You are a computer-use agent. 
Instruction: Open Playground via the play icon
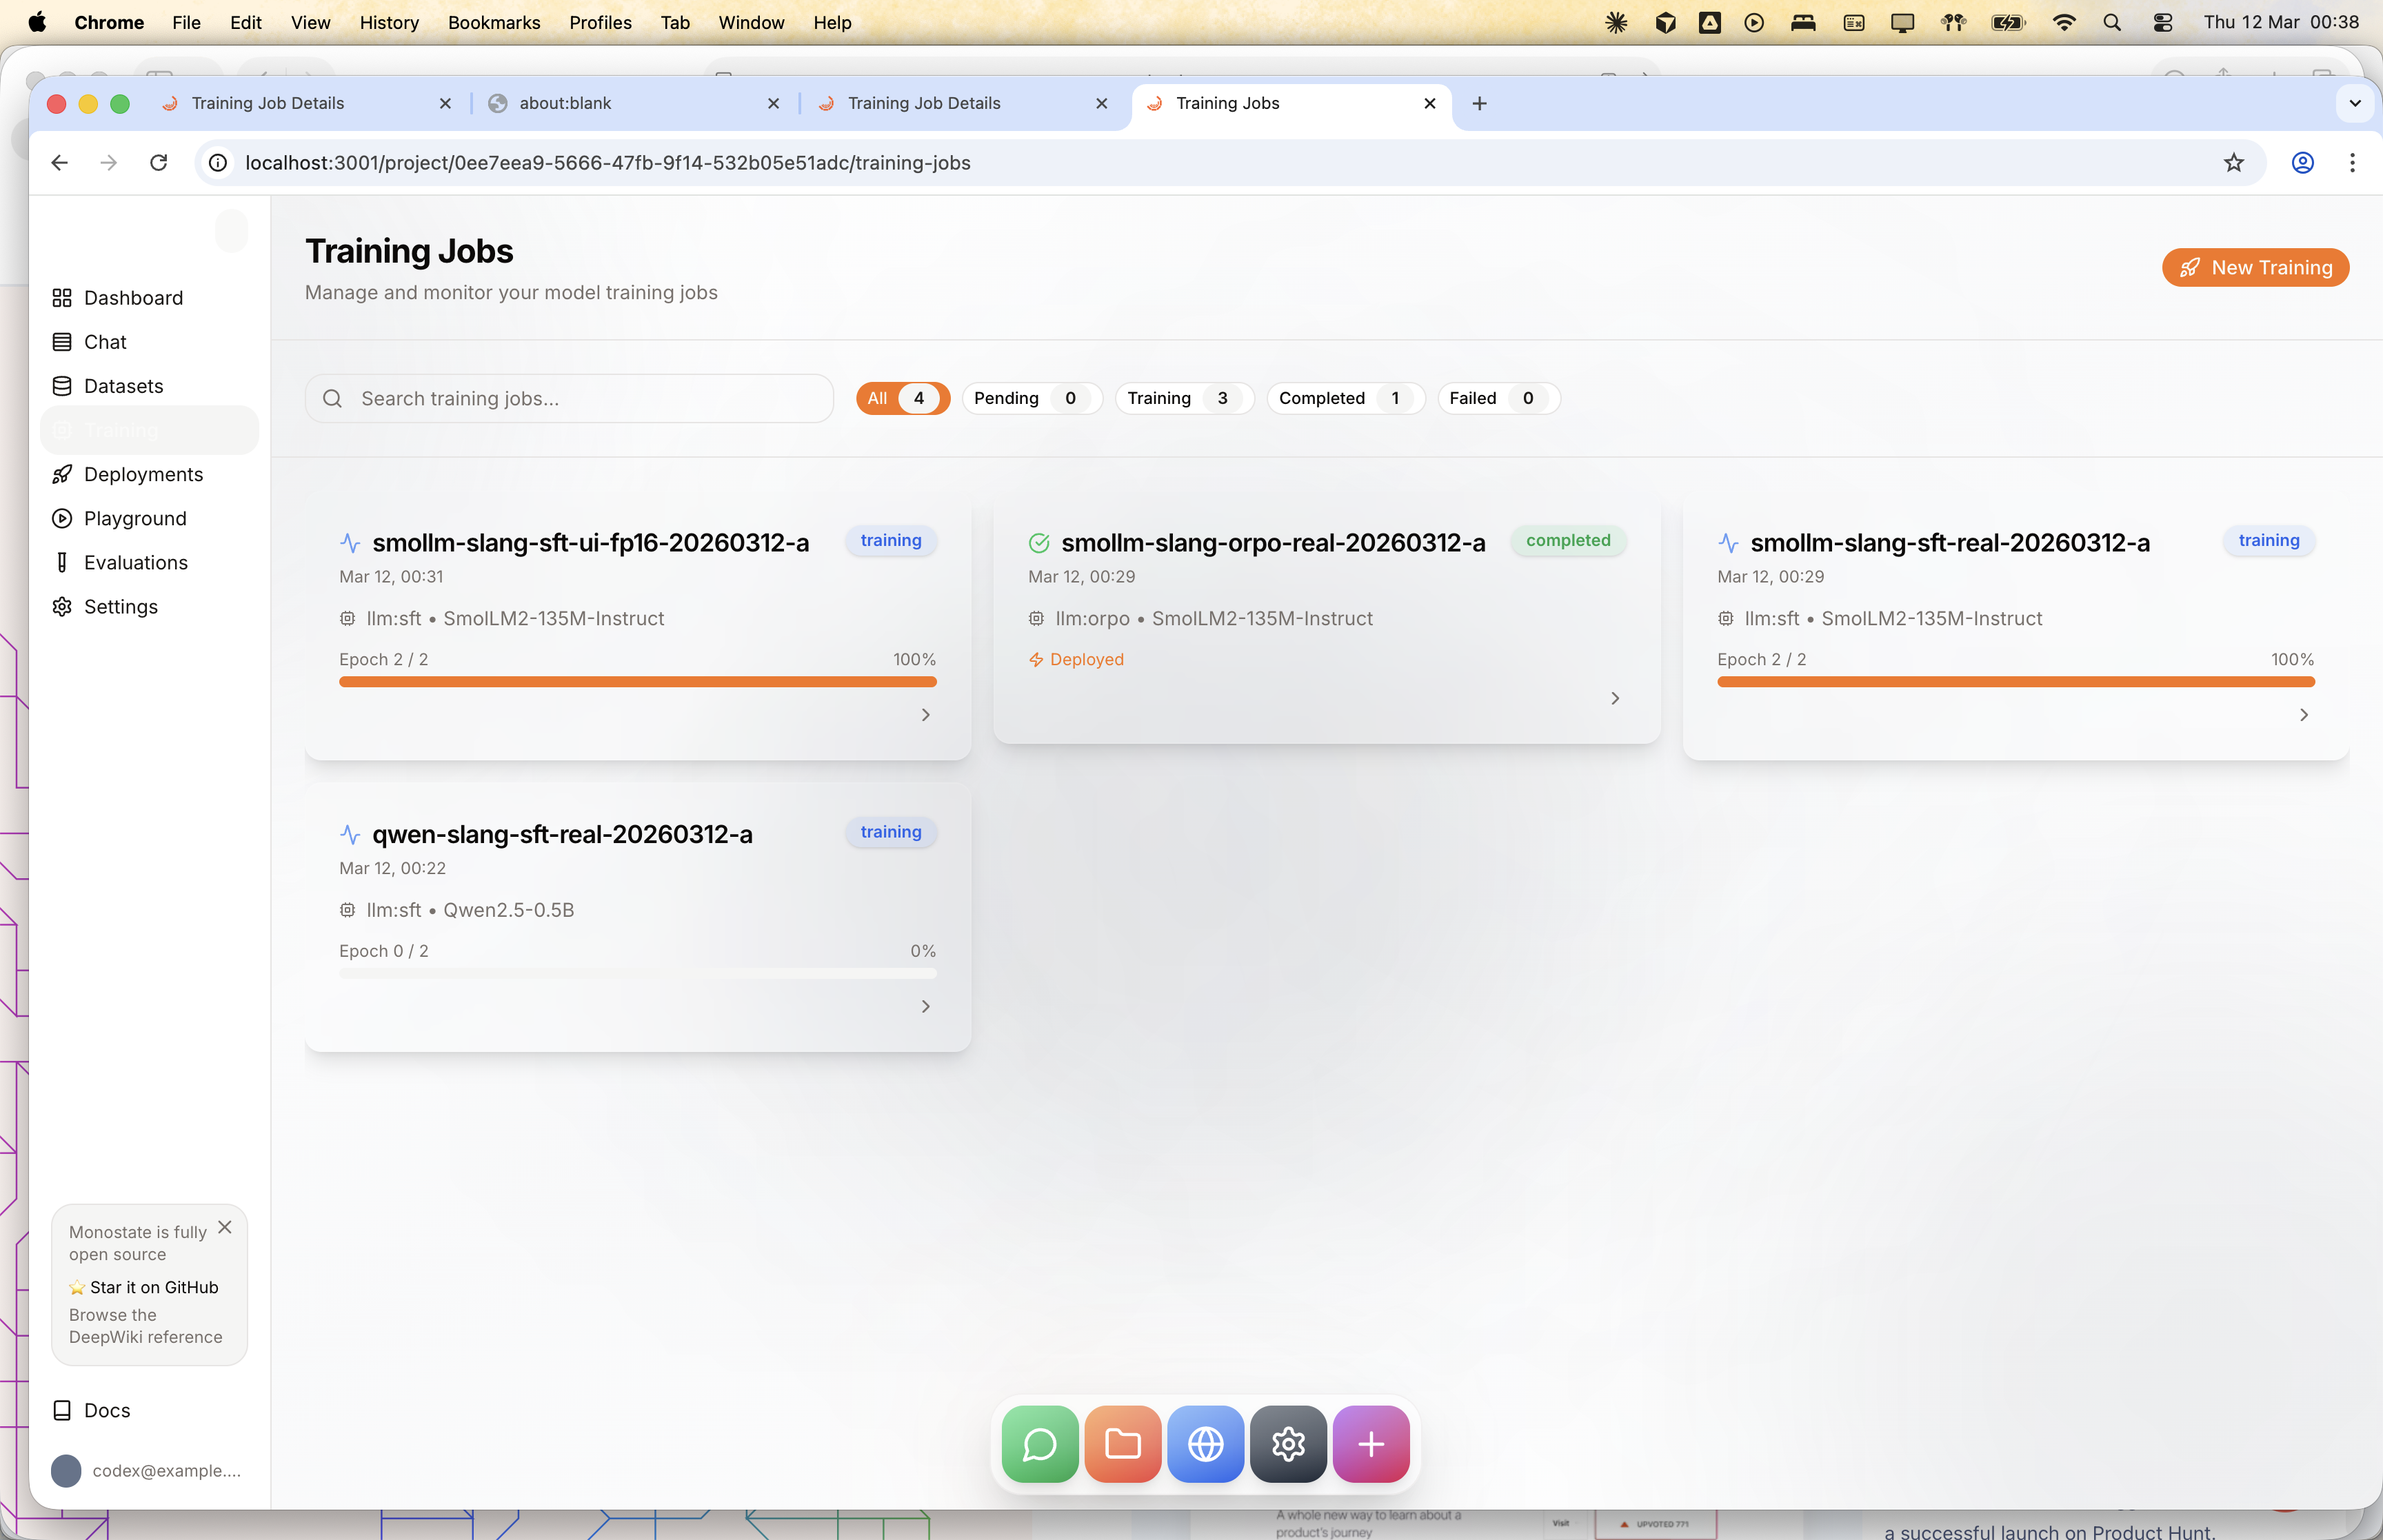click(62, 518)
